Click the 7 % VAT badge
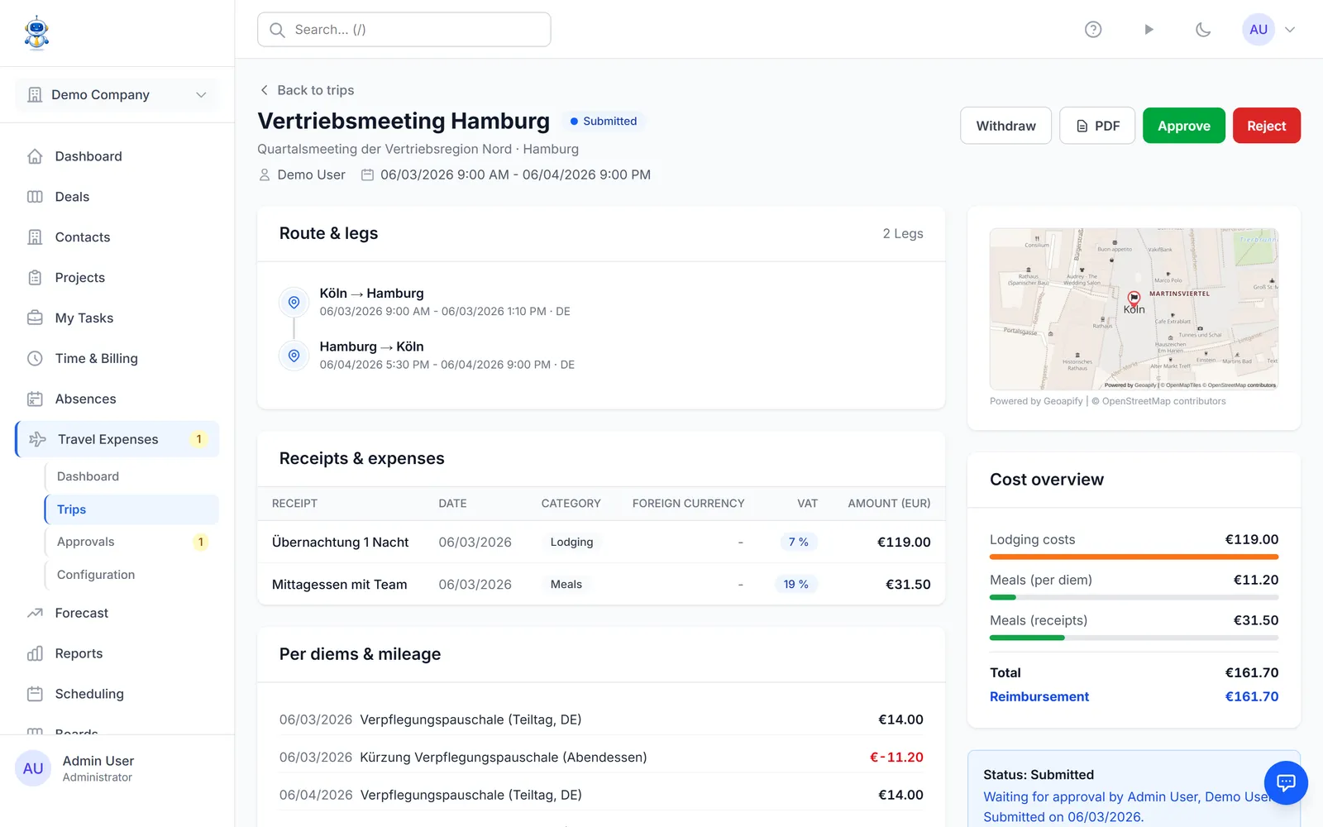This screenshot has height=827, width=1323. [798, 543]
